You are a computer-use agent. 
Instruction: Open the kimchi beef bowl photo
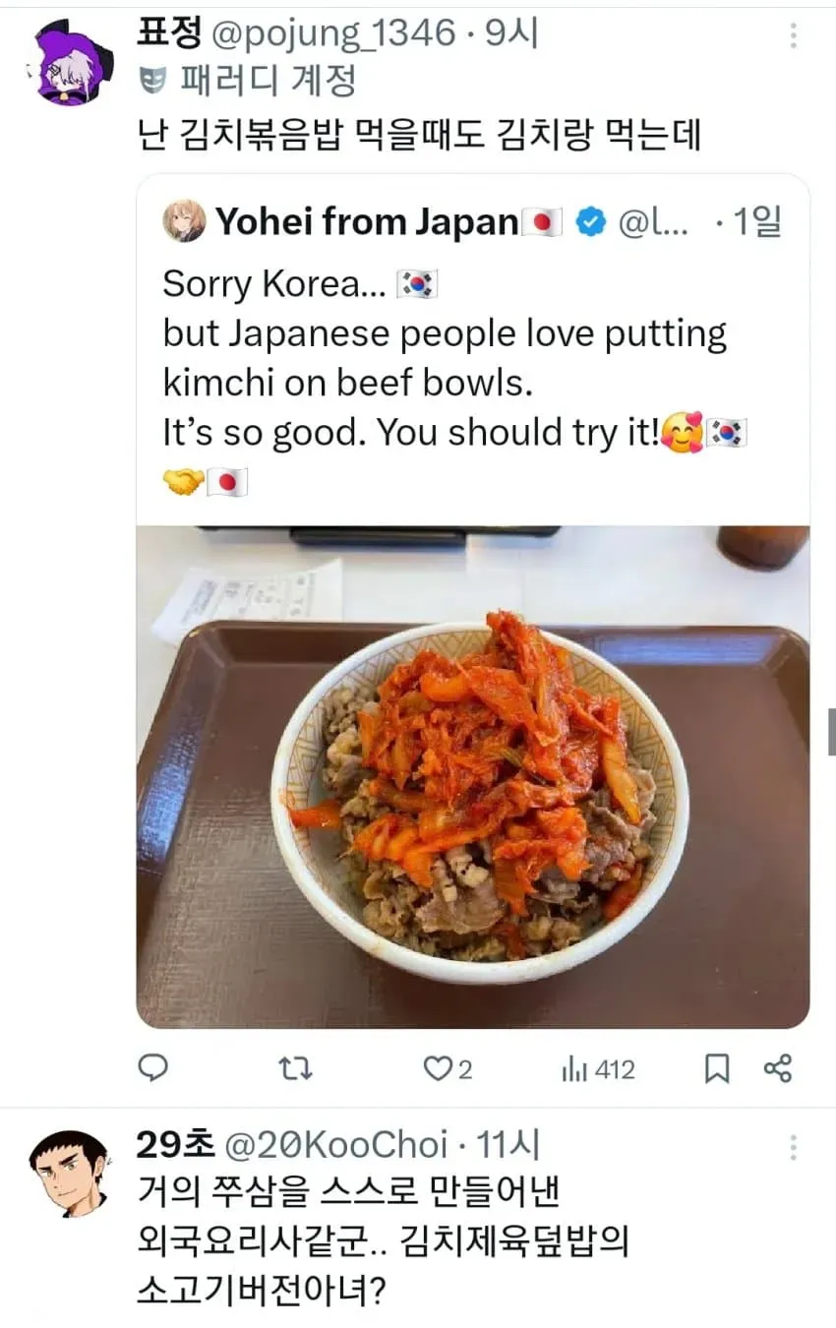pos(472,777)
